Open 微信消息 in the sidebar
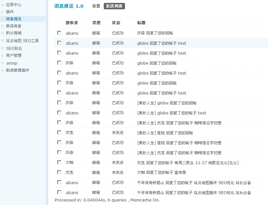268x205 pixels. click(x=14, y=26)
